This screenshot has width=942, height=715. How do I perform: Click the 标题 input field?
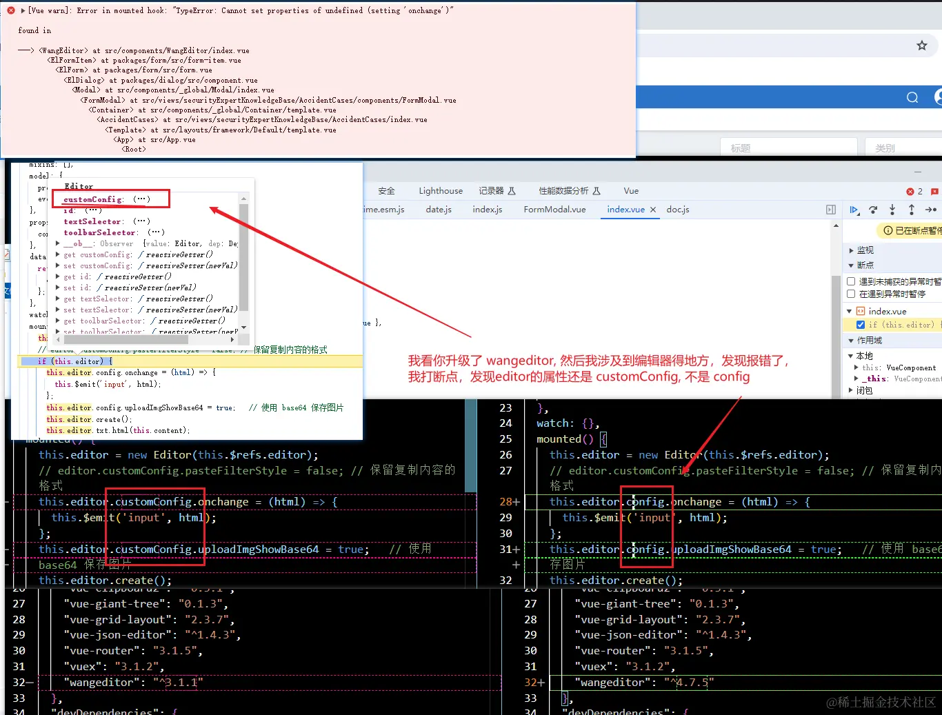pos(790,148)
